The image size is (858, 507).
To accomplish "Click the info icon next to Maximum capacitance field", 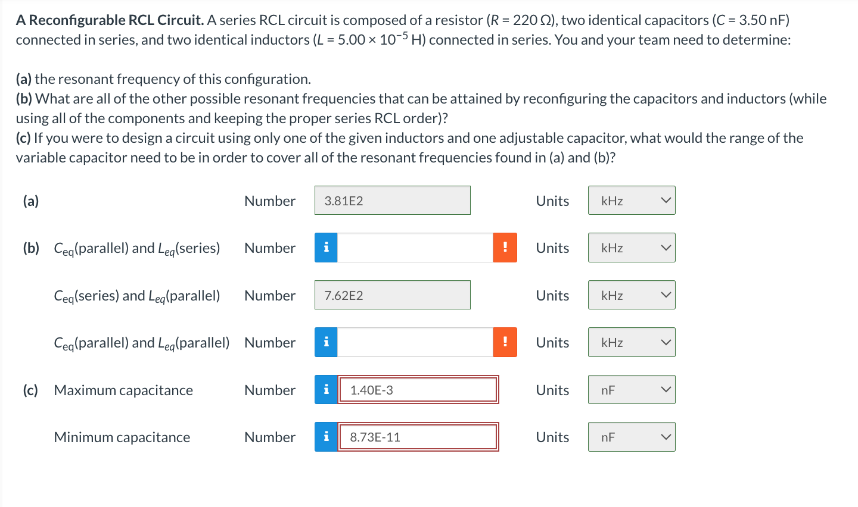I will [x=326, y=390].
